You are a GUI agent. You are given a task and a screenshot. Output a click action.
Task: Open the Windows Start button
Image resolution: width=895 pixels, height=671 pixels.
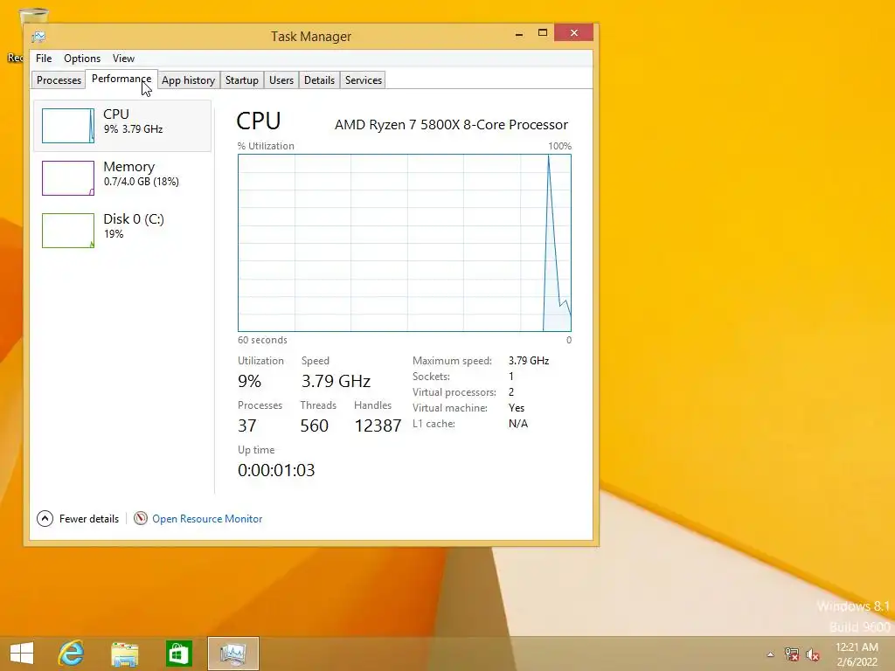pos(22,654)
